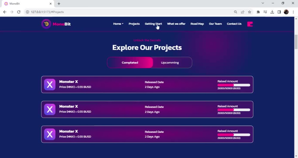Screen dimensions: 298x158
Task: Click the scrollbar up arrow
Action: pyautogui.click(x=296, y=18)
